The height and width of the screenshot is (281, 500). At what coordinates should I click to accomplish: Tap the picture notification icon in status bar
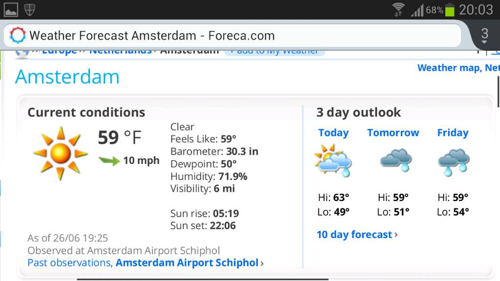[11, 9]
